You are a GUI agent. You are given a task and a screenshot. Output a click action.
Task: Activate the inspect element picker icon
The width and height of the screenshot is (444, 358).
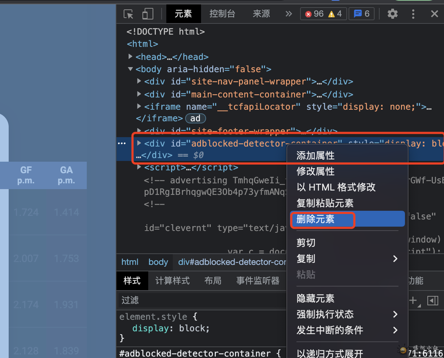(x=128, y=14)
